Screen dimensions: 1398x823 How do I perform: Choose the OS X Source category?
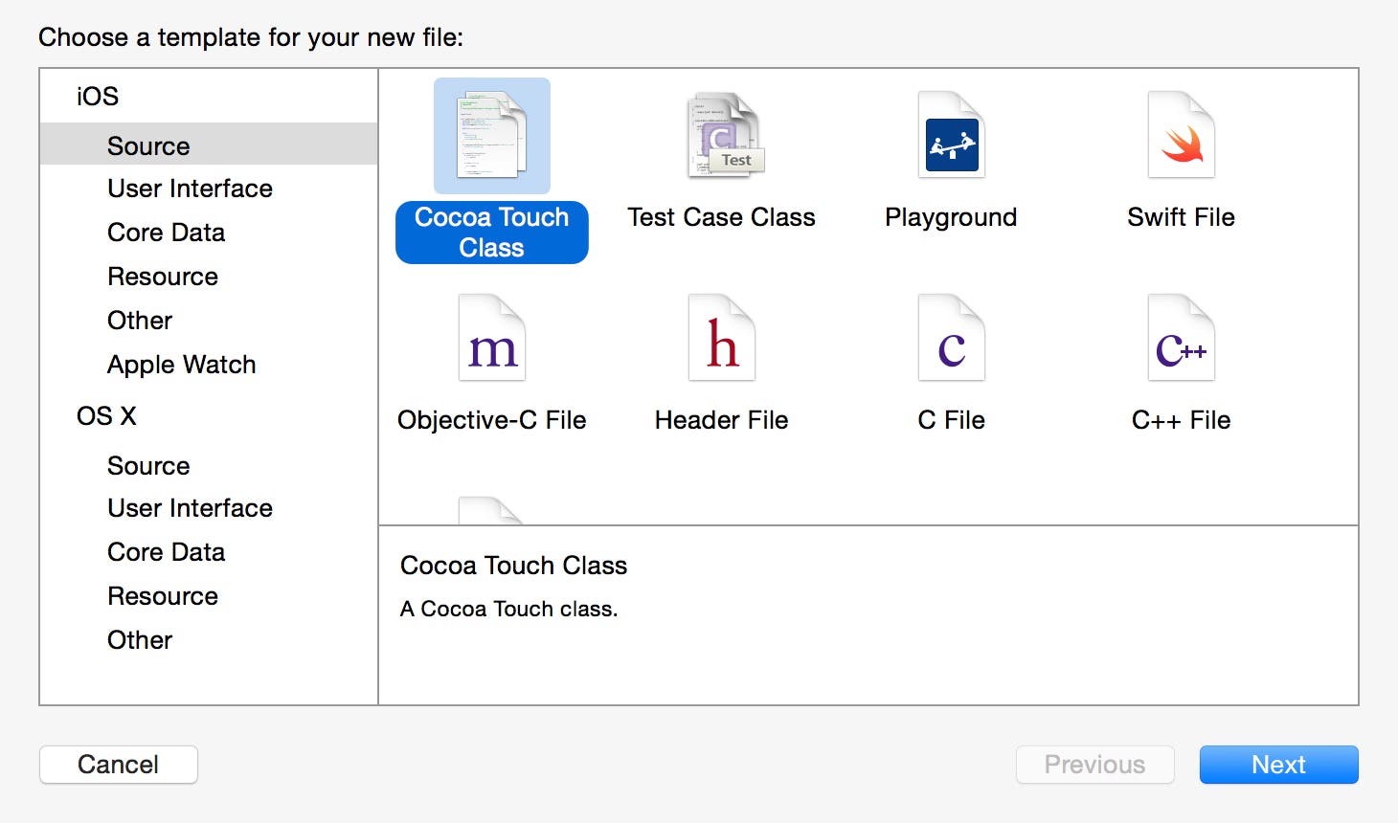[148, 466]
